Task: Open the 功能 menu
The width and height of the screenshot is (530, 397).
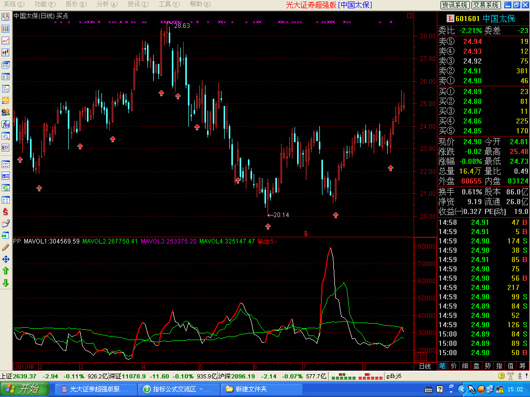Action: [x=40, y=4]
